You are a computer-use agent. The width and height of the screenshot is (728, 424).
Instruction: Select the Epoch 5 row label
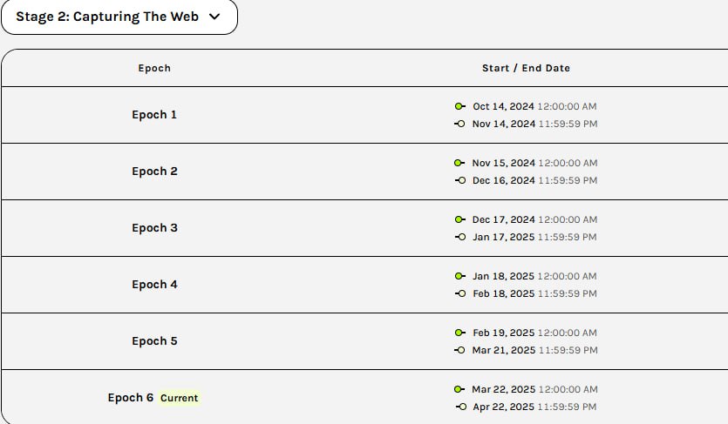tap(154, 340)
